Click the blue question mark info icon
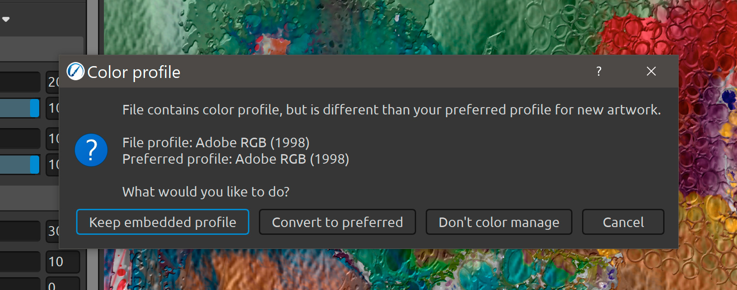737x290 pixels. pos(91,150)
